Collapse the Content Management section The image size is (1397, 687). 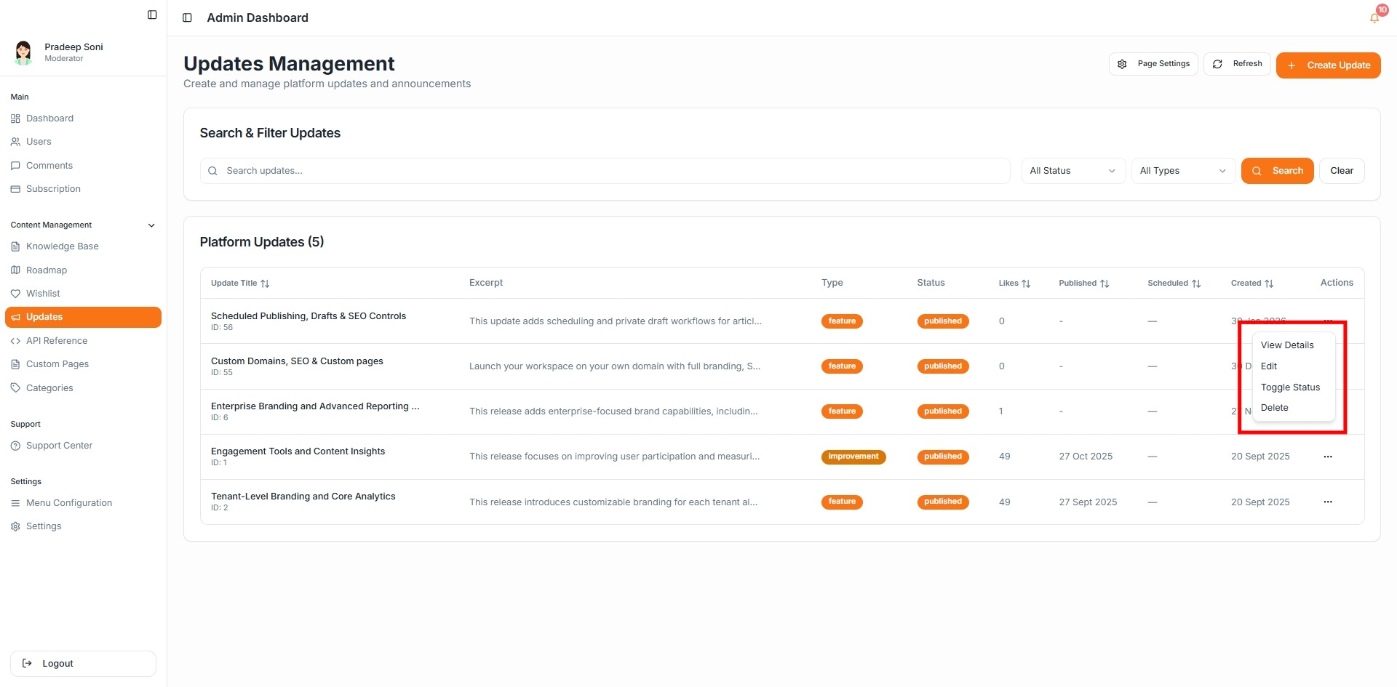pos(151,225)
